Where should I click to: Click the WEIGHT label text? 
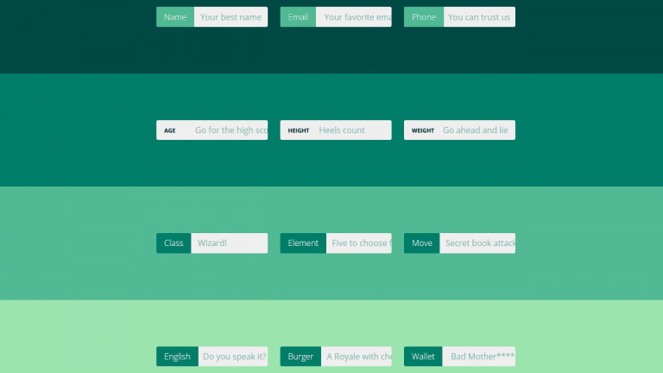423,130
